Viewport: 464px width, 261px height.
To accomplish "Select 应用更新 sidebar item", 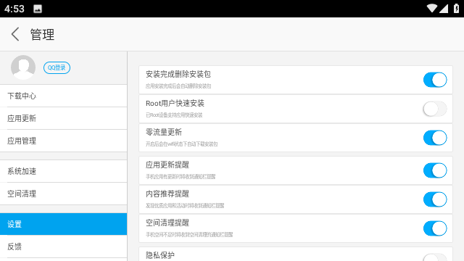I will pyautogui.click(x=63, y=118).
